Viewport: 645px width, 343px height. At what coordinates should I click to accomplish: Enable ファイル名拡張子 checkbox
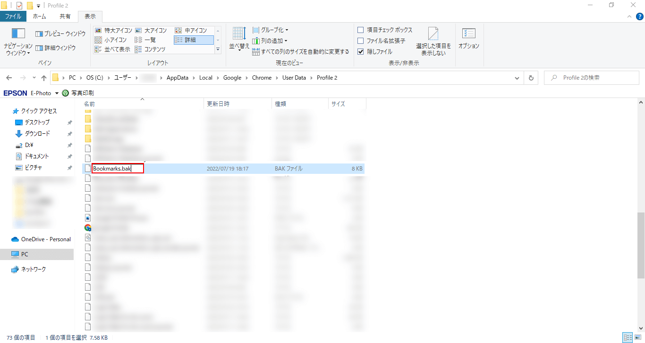pyautogui.click(x=361, y=41)
